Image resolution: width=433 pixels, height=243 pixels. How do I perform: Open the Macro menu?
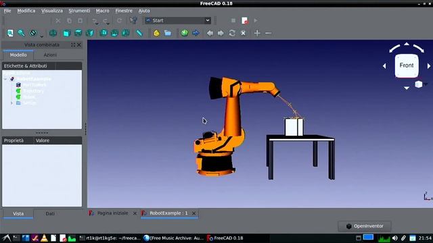[102, 11]
